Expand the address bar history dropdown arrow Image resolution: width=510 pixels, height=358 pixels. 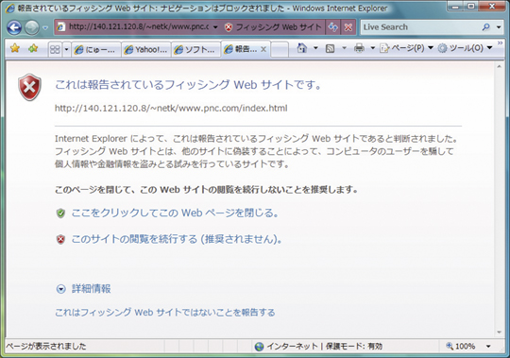pyautogui.click(x=215, y=27)
